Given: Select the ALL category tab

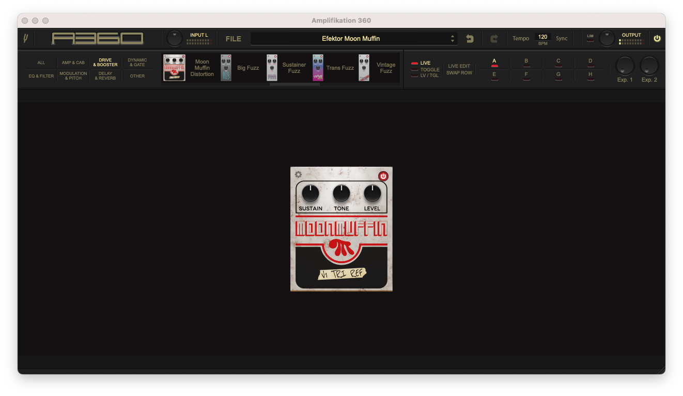Looking at the screenshot, I should point(41,63).
